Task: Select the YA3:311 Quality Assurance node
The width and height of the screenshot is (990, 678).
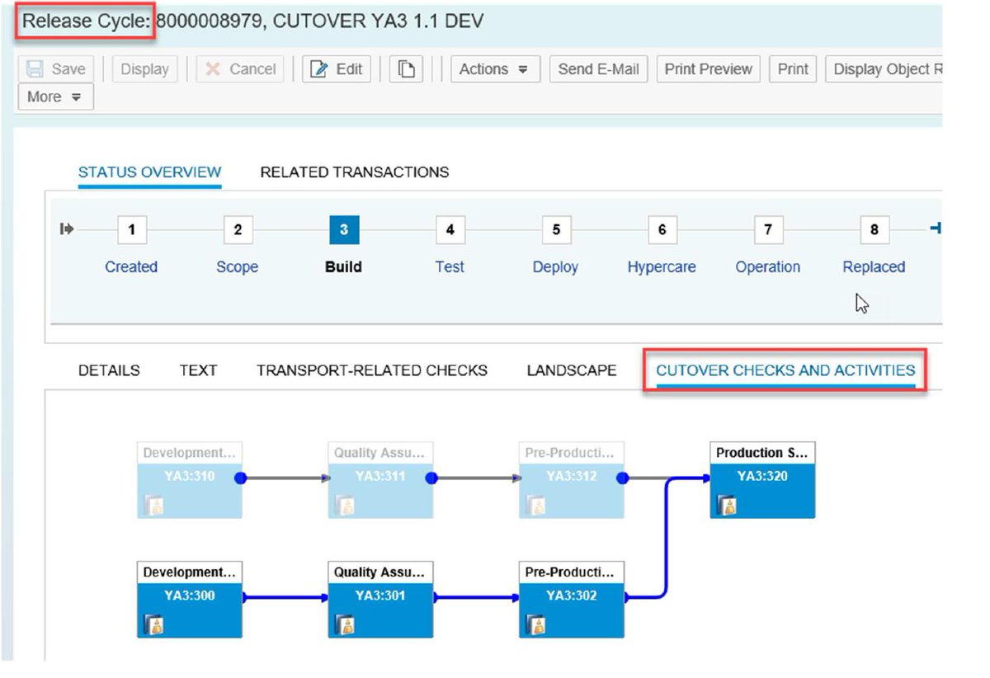Action: [x=381, y=480]
